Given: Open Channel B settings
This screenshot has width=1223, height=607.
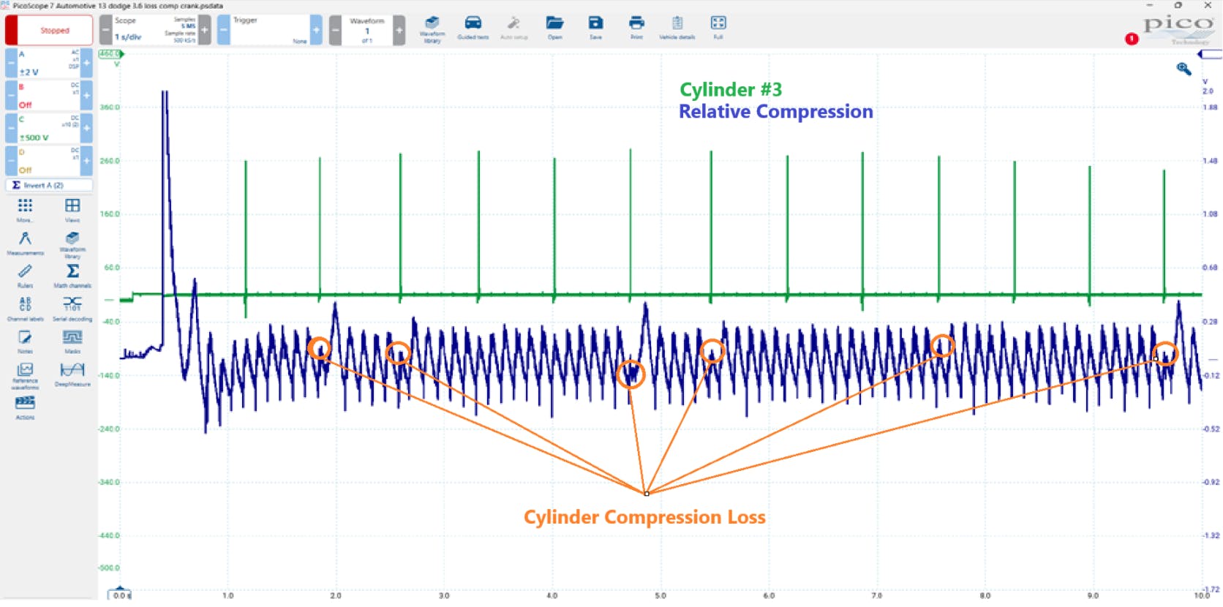Looking at the screenshot, I should click(49, 95).
